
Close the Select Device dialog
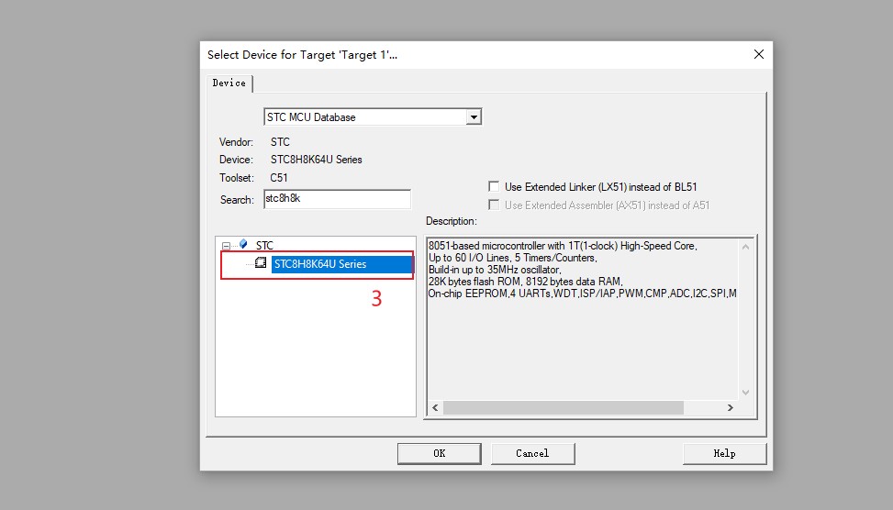(x=759, y=54)
